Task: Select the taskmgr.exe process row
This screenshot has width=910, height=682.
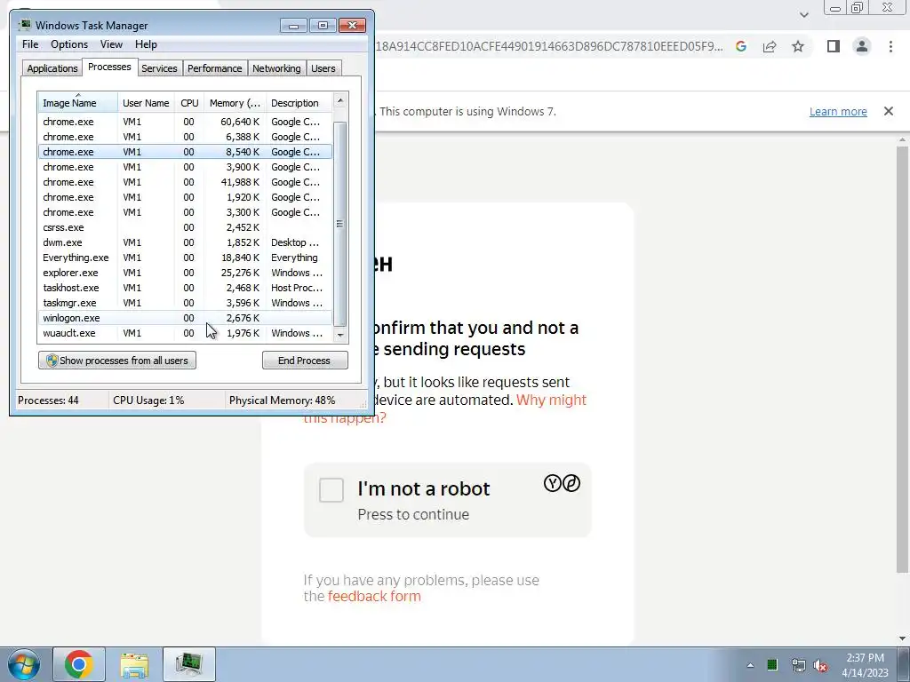Action: [x=185, y=303]
